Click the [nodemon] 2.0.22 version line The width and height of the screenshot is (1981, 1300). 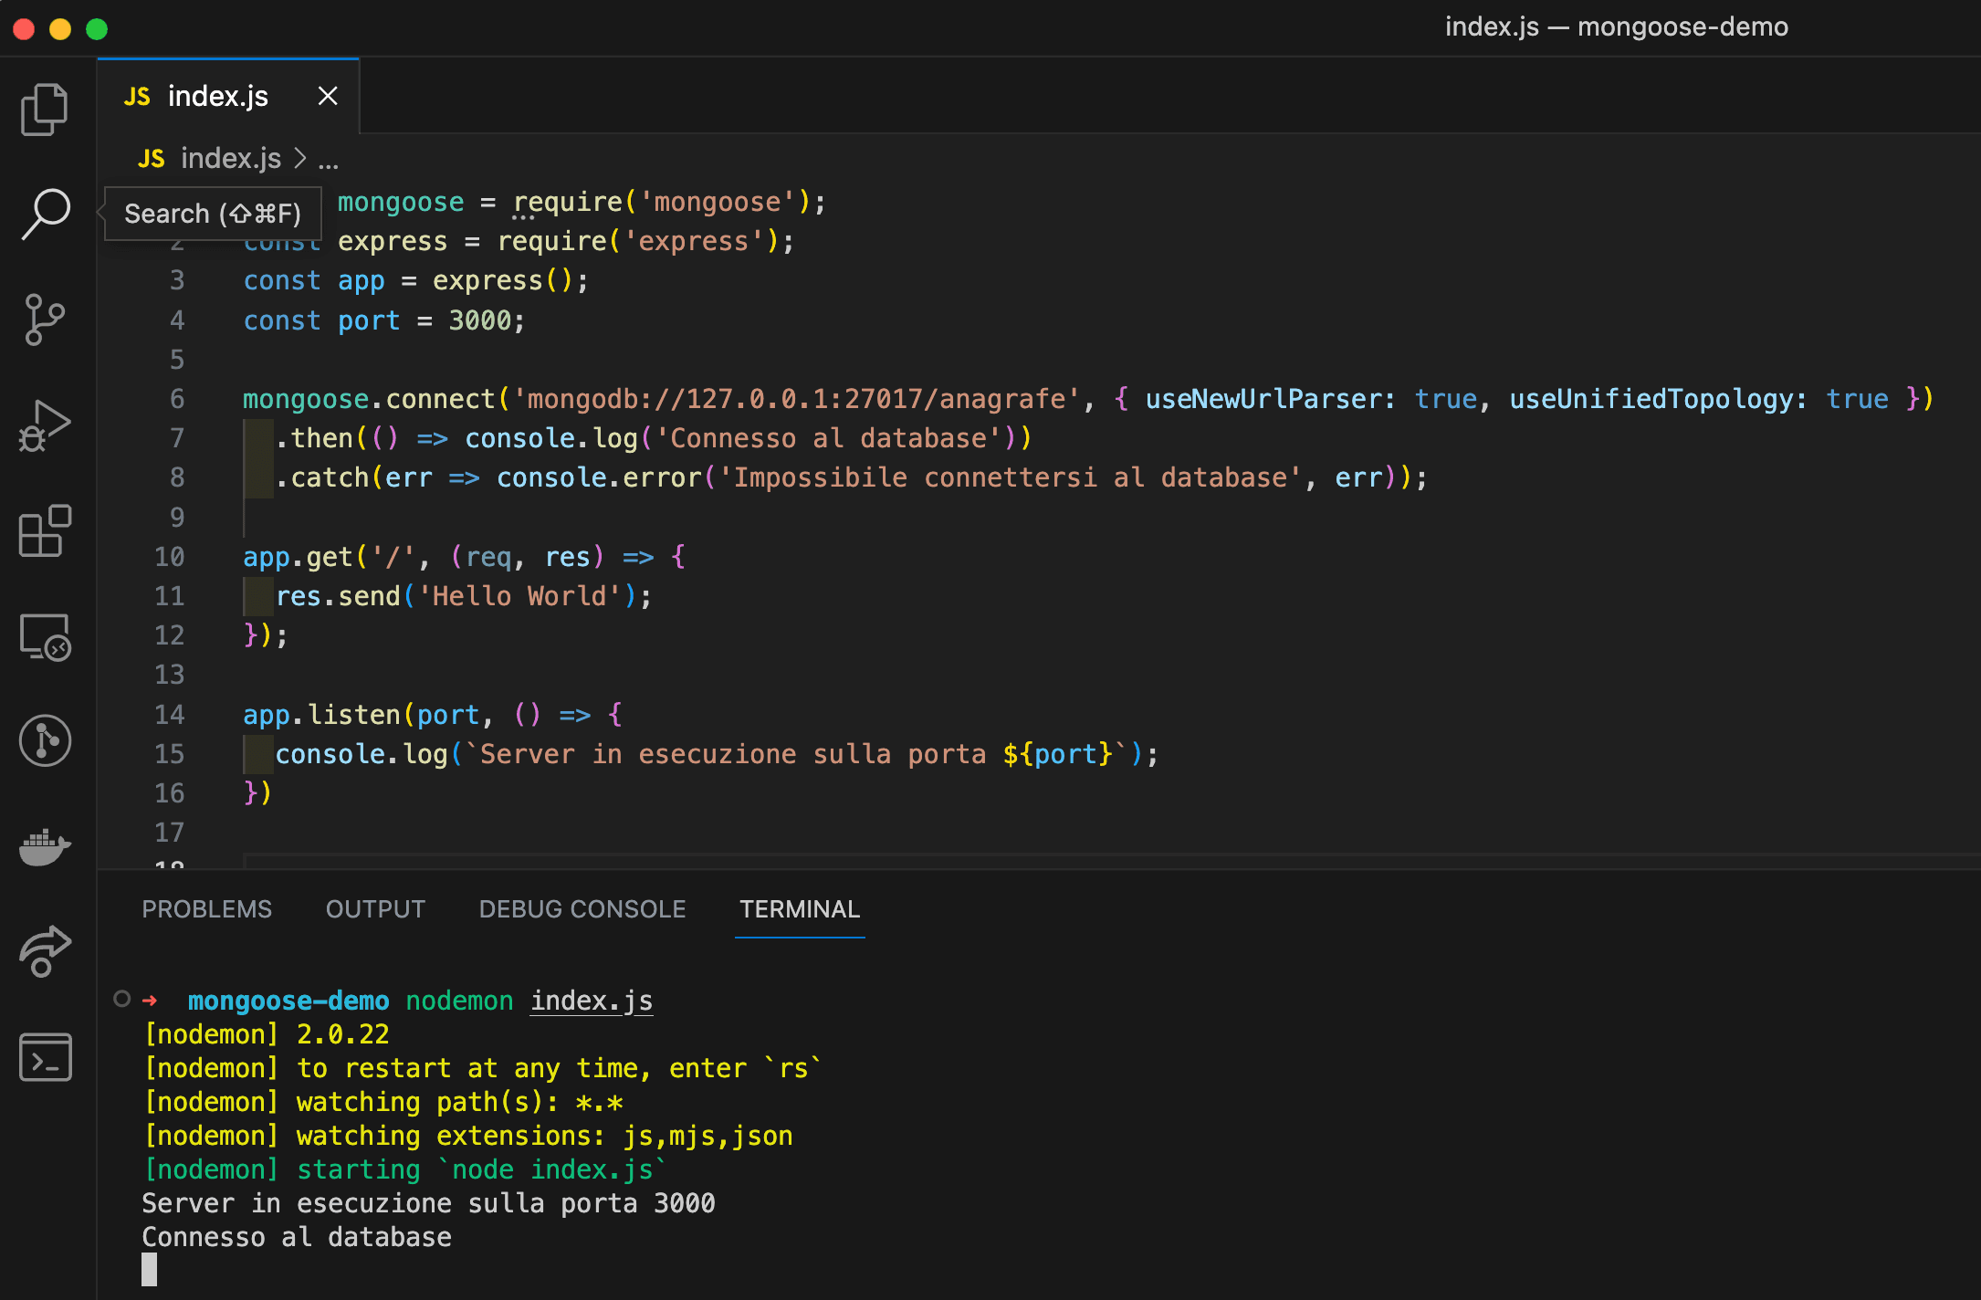tap(267, 1035)
